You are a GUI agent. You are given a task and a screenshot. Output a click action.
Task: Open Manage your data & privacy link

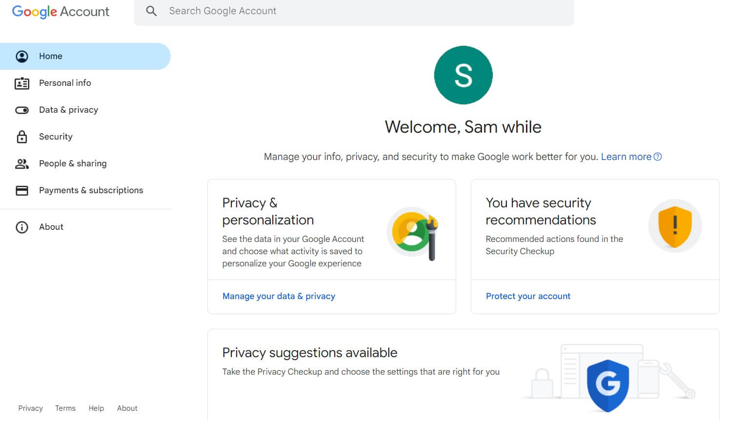279,296
